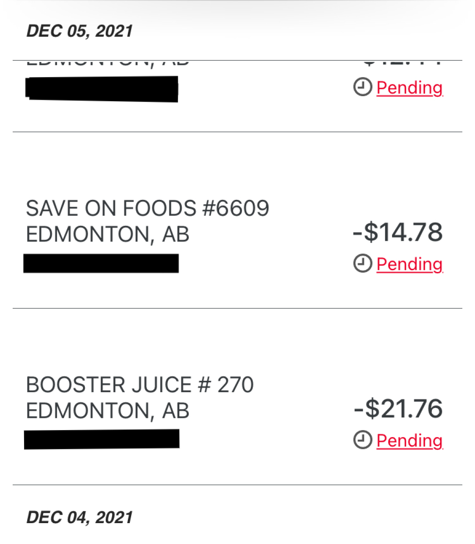475x544 pixels.
Task: Select BOOSTER JUICE # 270 merchant name
Action: [140, 385]
